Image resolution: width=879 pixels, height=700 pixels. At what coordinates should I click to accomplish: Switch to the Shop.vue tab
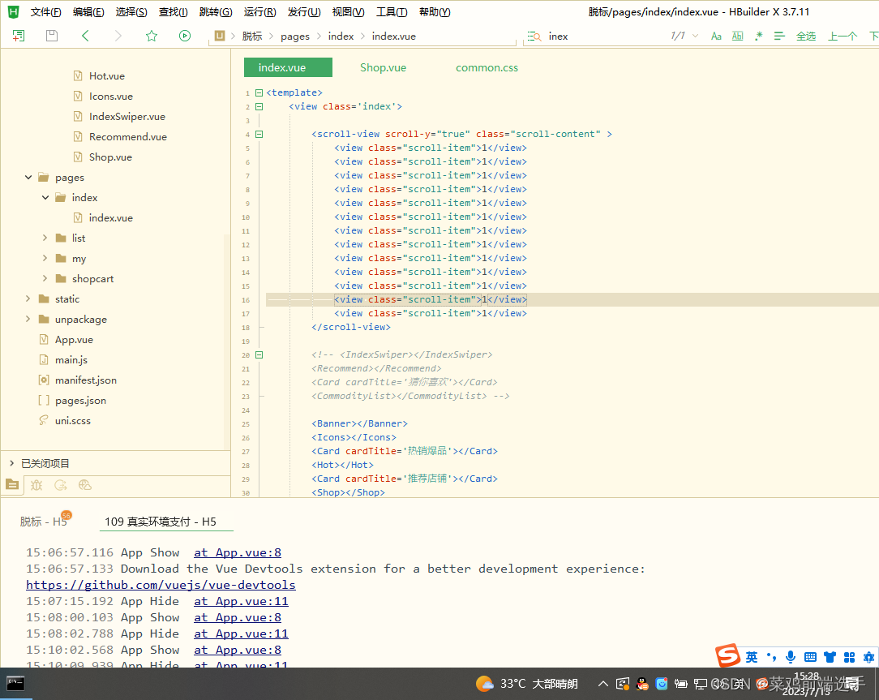click(x=383, y=67)
